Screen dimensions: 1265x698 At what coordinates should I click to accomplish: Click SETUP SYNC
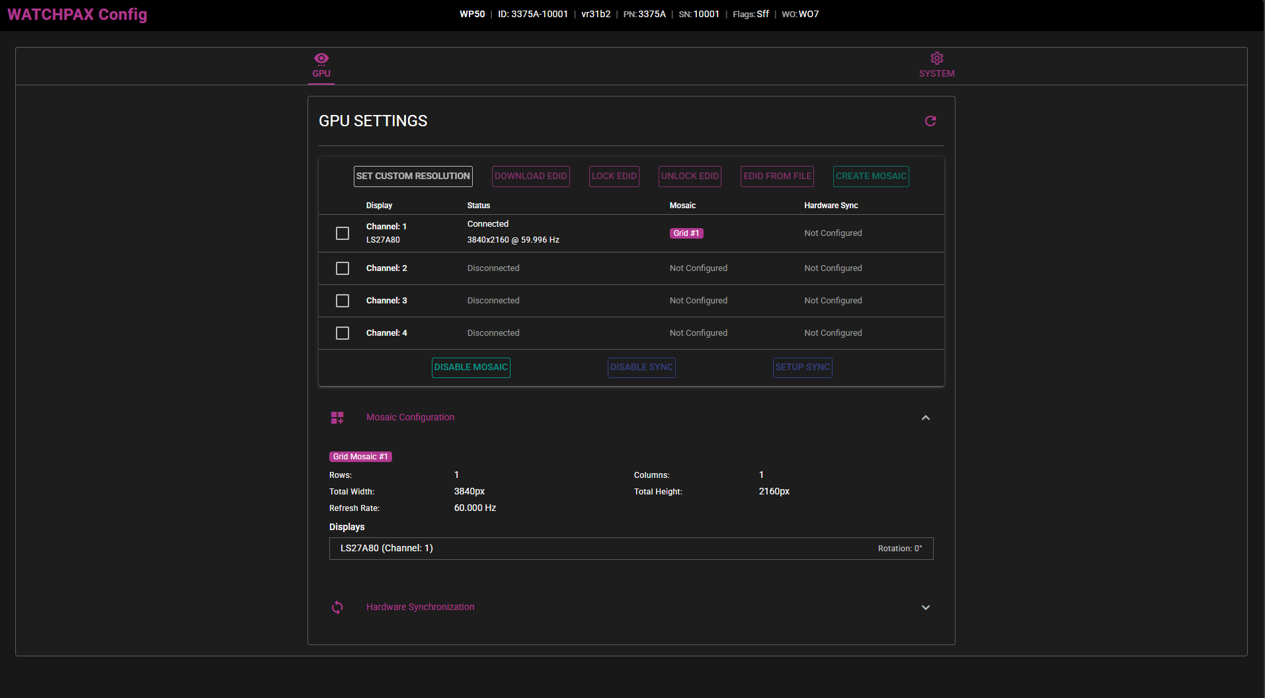pyautogui.click(x=802, y=367)
